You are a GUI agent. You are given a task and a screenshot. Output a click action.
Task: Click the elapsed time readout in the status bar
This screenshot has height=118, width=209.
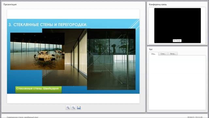point(195,117)
